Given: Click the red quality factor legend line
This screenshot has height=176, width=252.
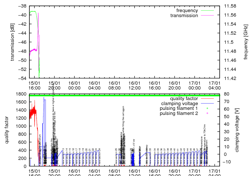Looking at the screenshot, I should [x=207, y=99].
